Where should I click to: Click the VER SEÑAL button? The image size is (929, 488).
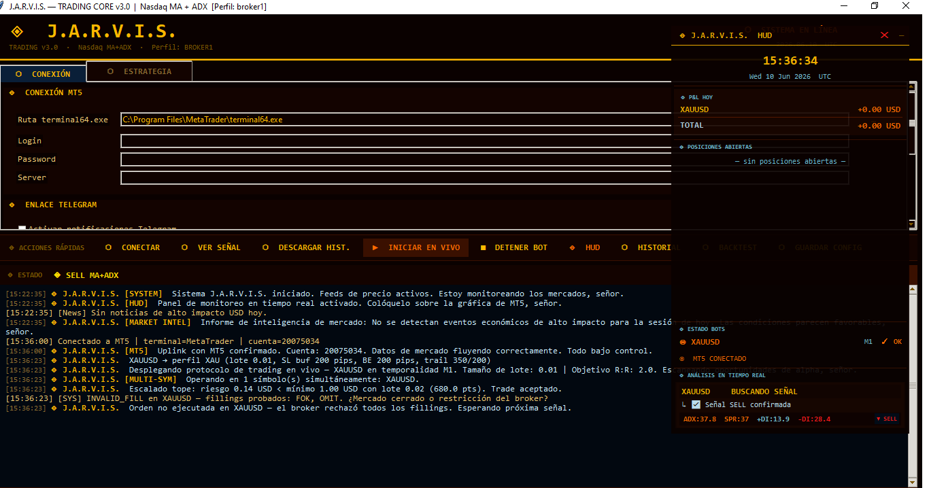click(x=211, y=247)
